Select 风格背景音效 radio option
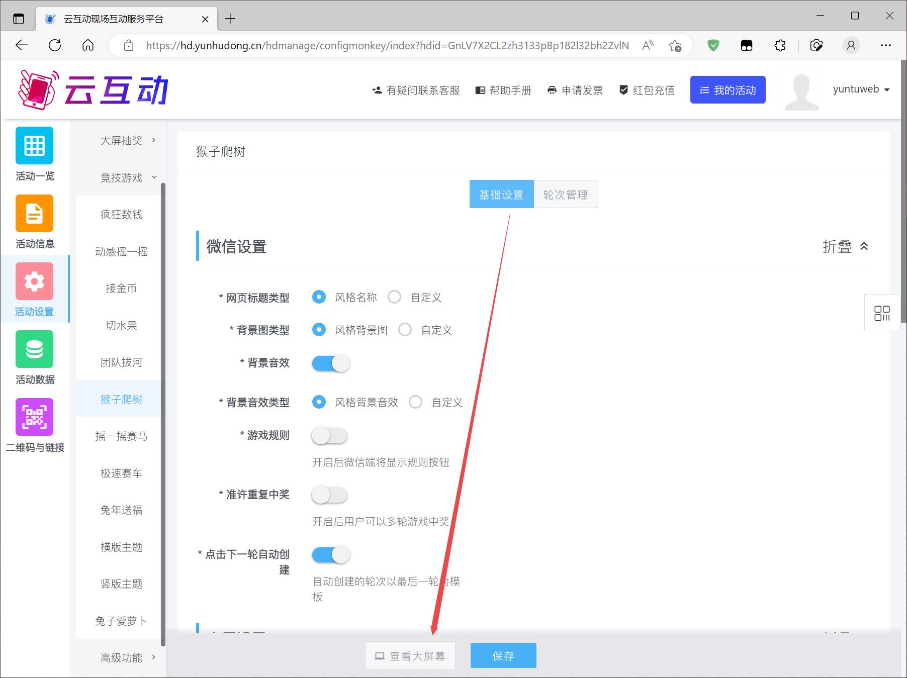Image resolution: width=907 pixels, height=678 pixels. tap(319, 402)
